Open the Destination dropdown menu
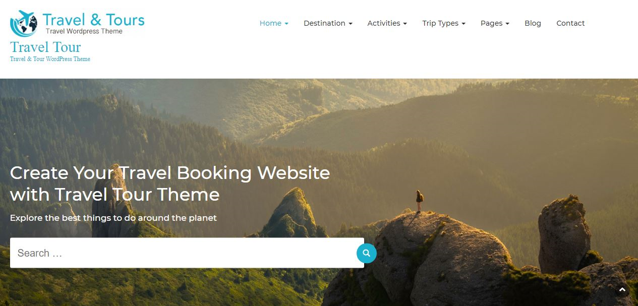Screen dimensions: 638x306 pos(328,23)
